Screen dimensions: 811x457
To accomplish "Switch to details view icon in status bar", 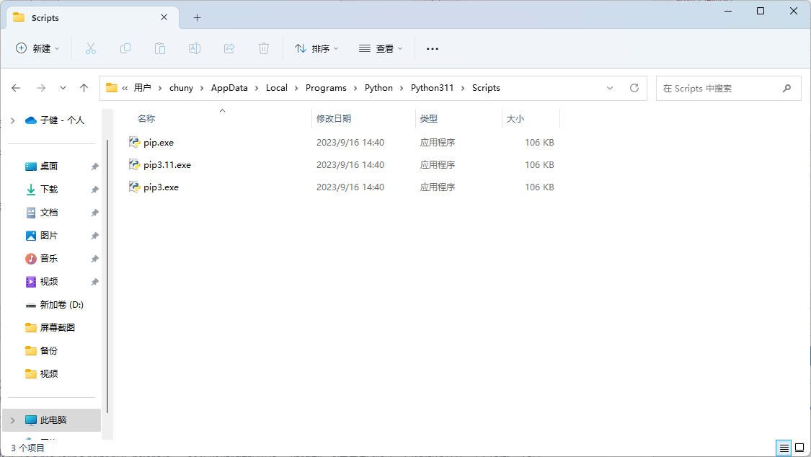I will (x=784, y=448).
